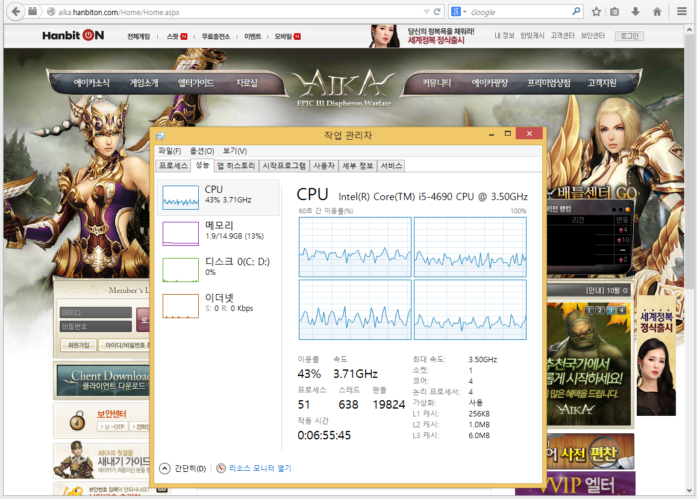Select banner slide number 1

coord(589,310)
